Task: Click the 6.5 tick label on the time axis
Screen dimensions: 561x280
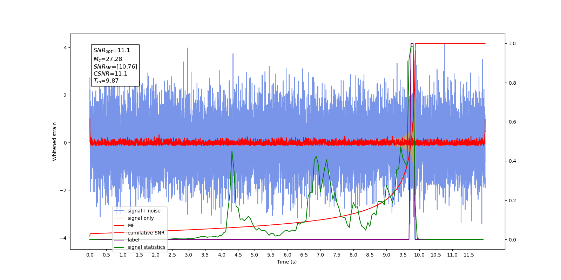Action: pos(304,255)
